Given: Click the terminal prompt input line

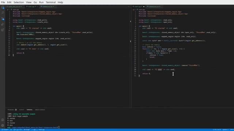Looking at the screenshot, I should click(x=33, y=127).
